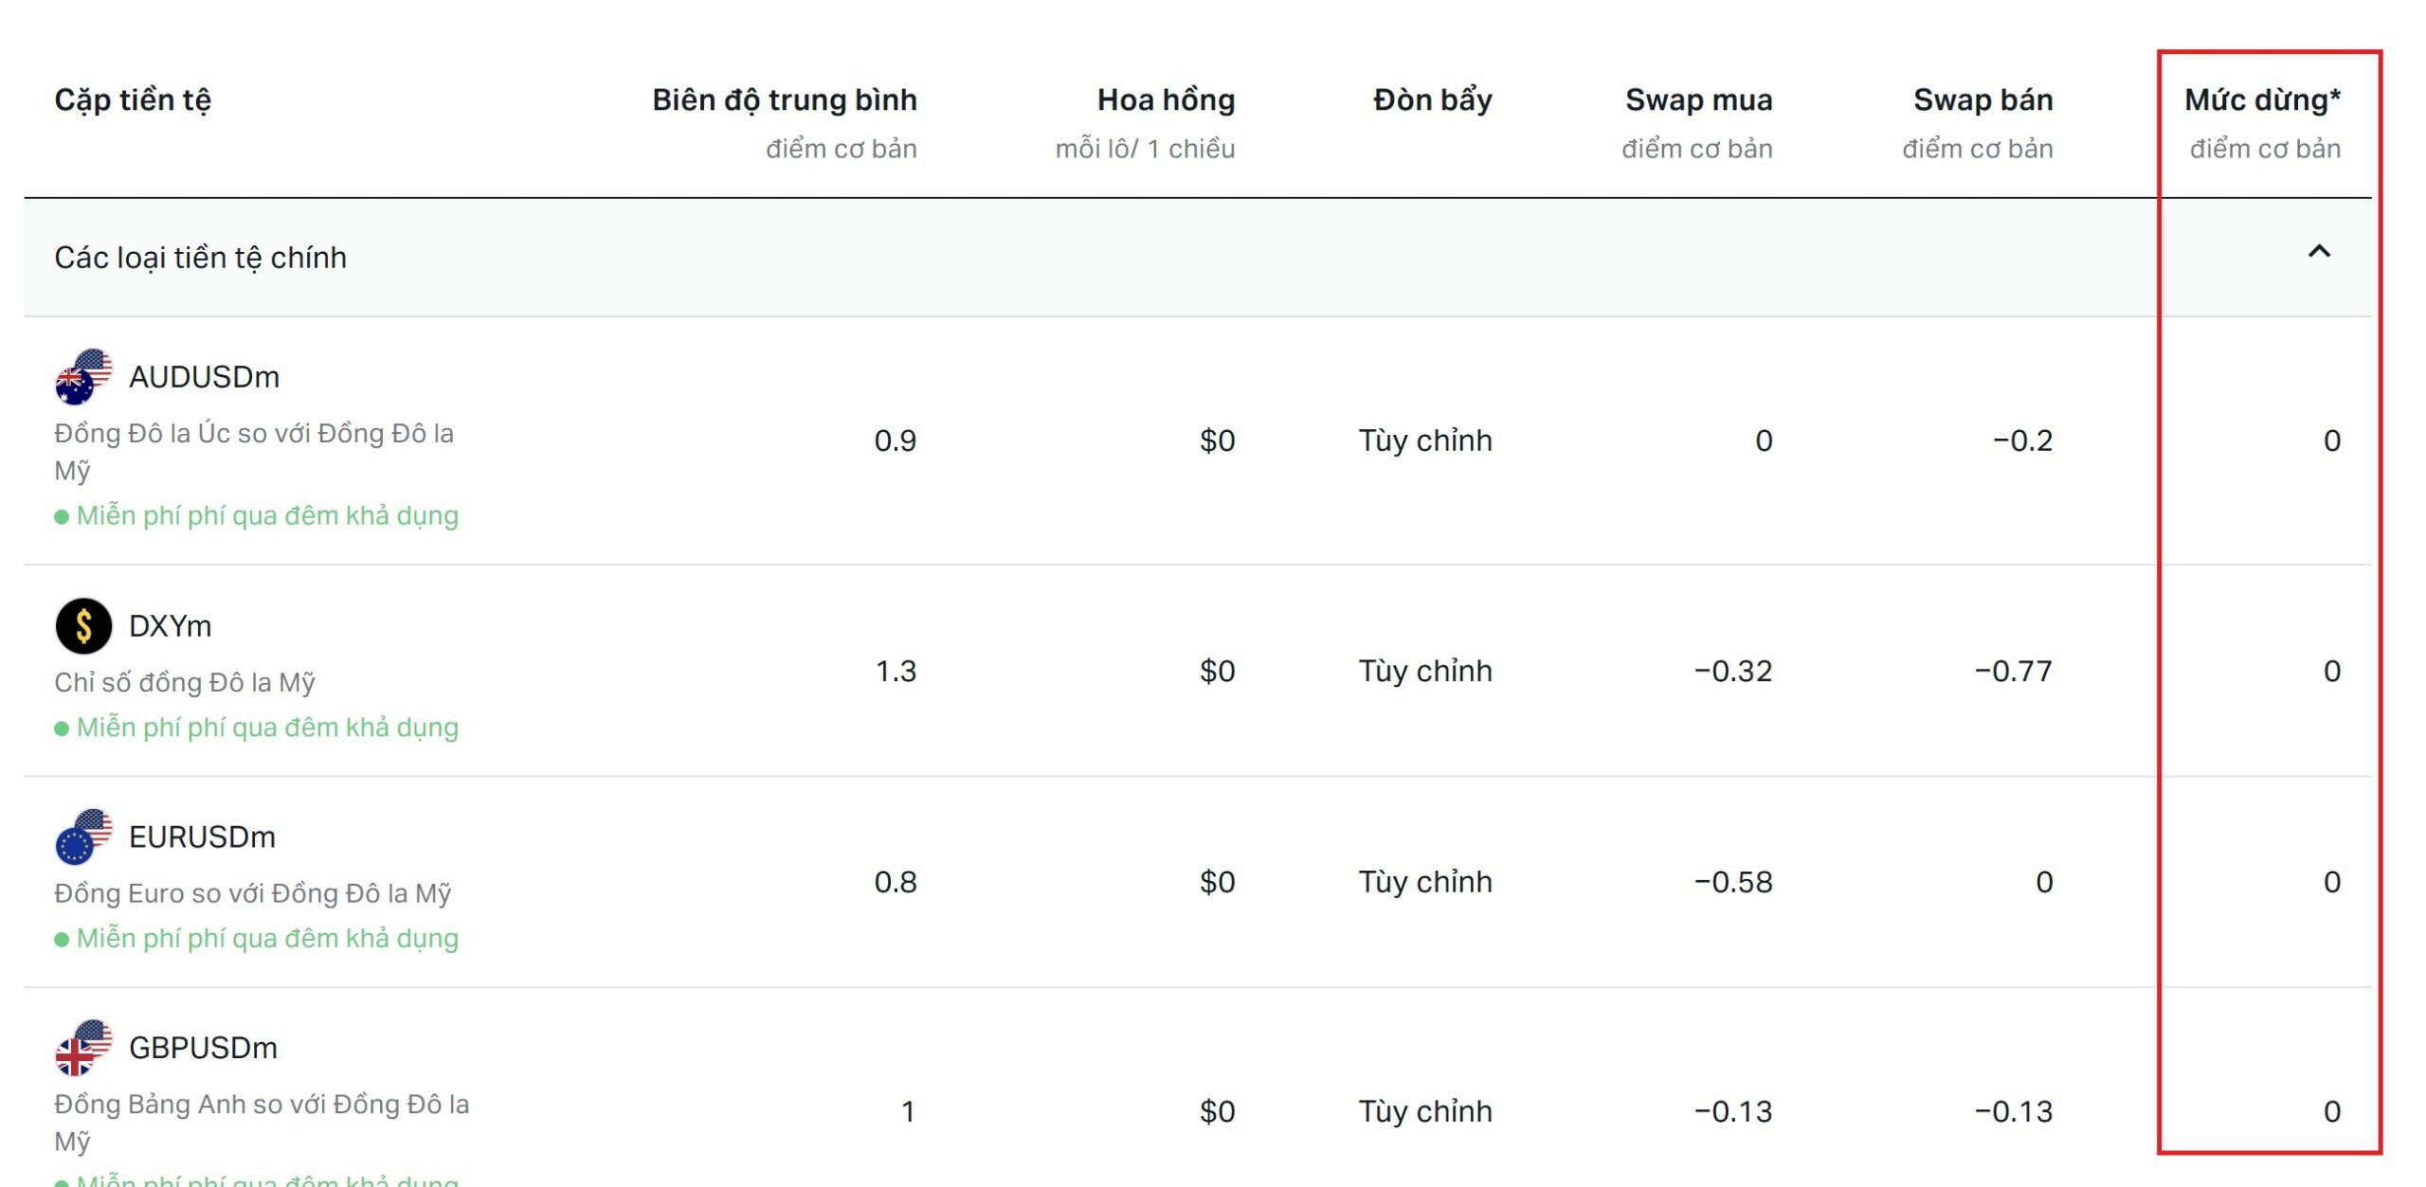Click the Swap mua column header
This screenshot has width=2426, height=1187.
[1698, 100]
